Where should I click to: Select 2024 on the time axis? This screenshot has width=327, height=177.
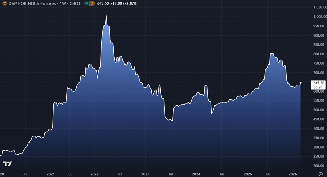(x=196, y=174)
